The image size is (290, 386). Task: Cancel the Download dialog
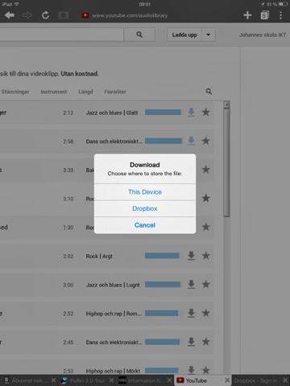coord(145,225)
